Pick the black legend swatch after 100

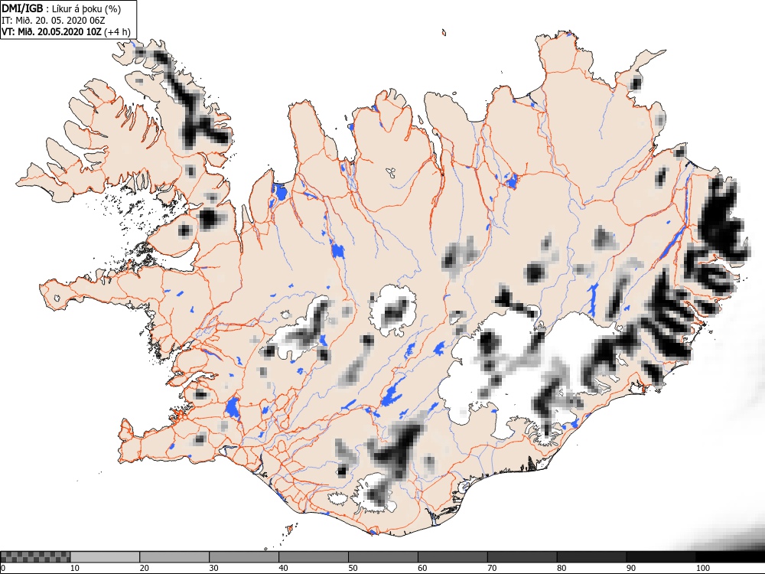click(x=730, y=557)
